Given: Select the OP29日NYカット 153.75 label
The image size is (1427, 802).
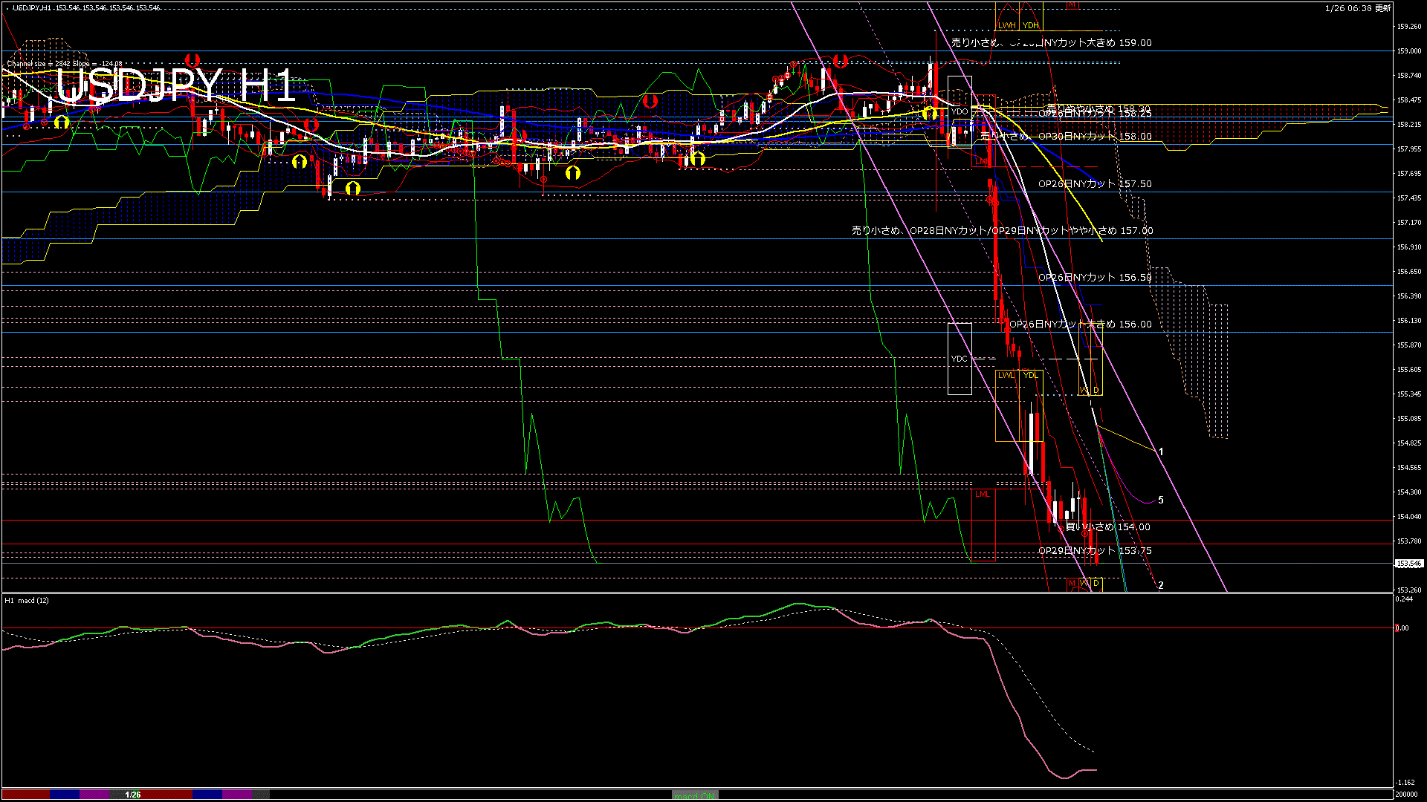Looking at the screenshot, I should pyautogui.click(x=1095, y=550).
